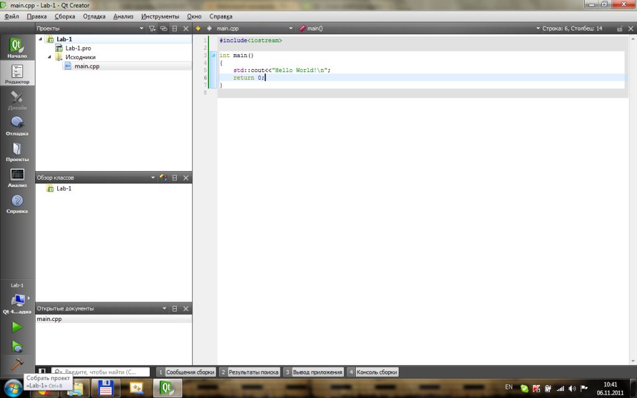
Task: Open the Отладка menu
Action: (x=94, y=17)
